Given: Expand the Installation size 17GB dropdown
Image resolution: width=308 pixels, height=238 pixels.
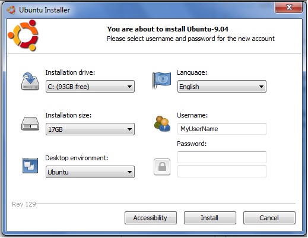Looking at the screenshot, I should click(x=90, y=129).
